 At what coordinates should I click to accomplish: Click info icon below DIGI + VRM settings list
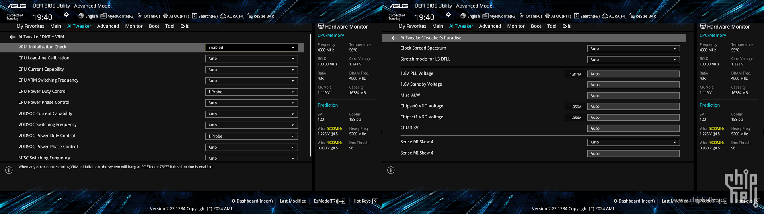click(x=9, y=170)
